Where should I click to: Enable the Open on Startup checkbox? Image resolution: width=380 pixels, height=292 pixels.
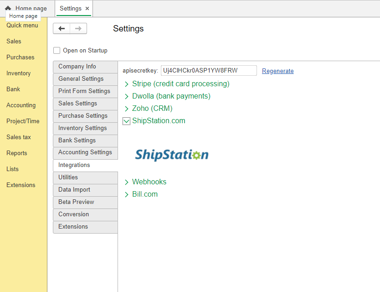56,50
